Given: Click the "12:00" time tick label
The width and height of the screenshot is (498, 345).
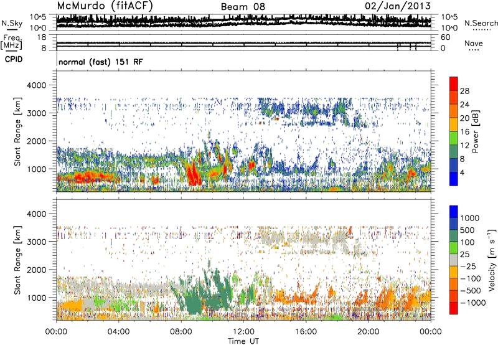Looking at the screenshot, I should coord(243,332).
